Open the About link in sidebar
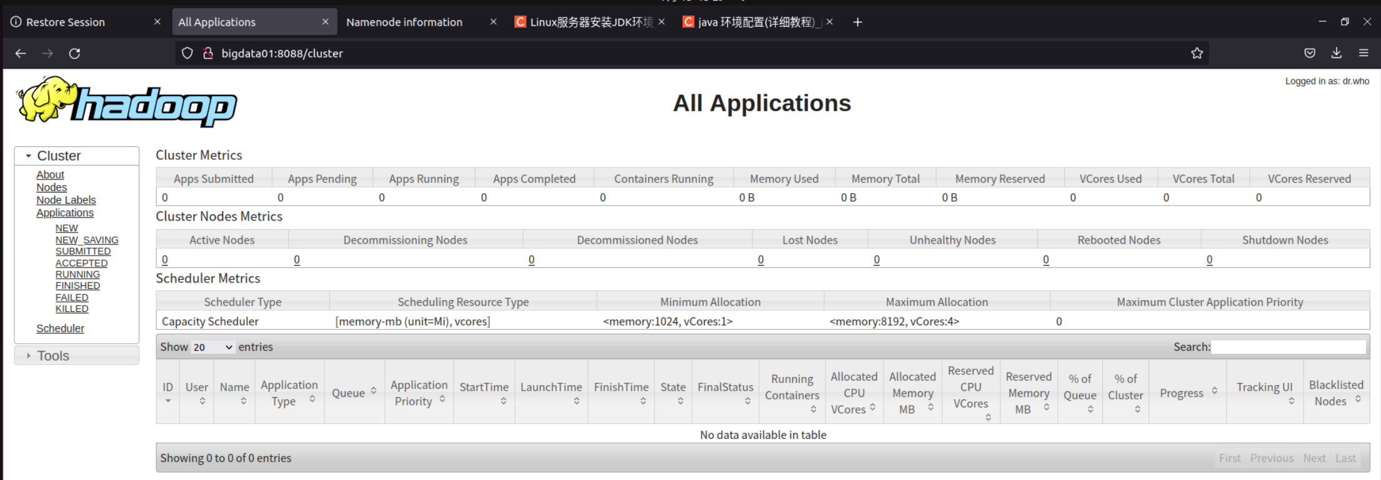The height and width of the screenshot is (480, 1381). (x=50, y=174)
